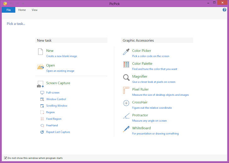229x163 pixels.
Task: Click the Window Control capture icon
Action: 42,99
